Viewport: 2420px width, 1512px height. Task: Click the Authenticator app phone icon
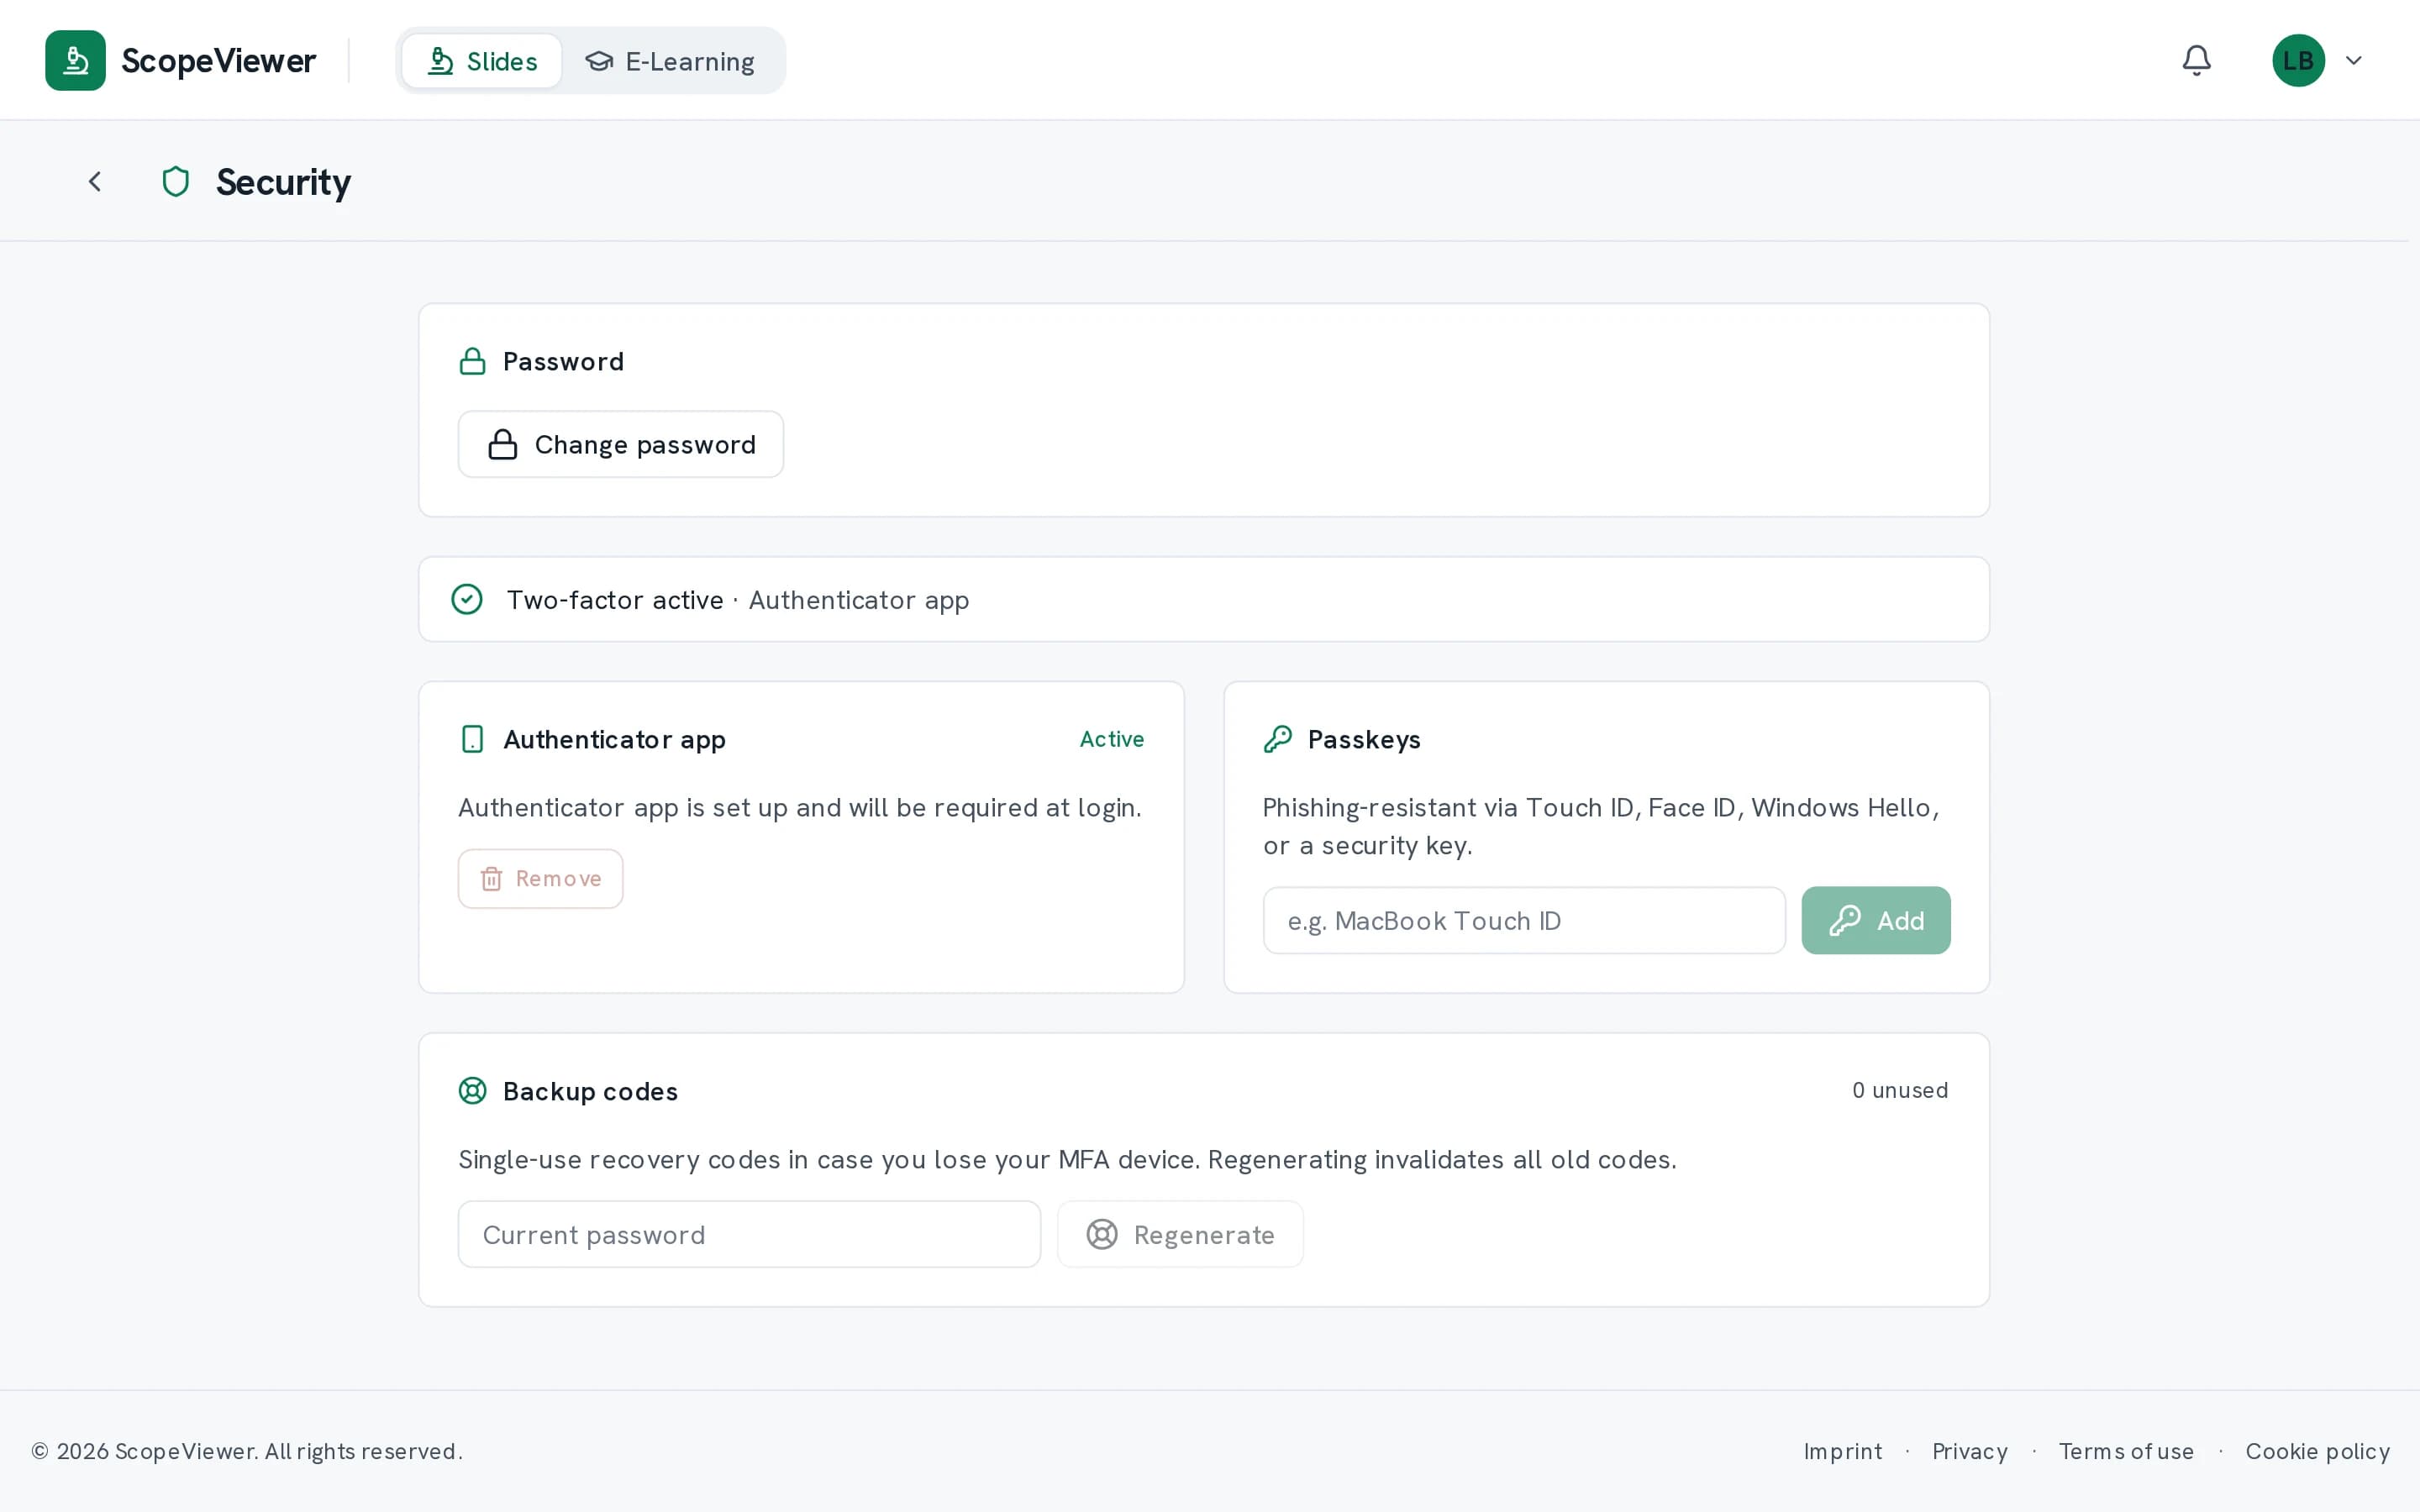pyautogui.click(x=472, y=739)
